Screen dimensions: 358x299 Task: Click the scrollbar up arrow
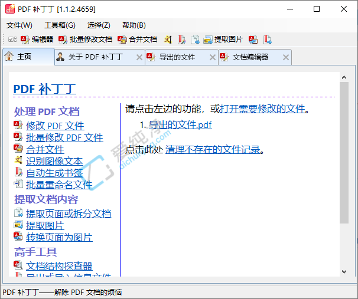pyautogui.click(x=344, y=77)
